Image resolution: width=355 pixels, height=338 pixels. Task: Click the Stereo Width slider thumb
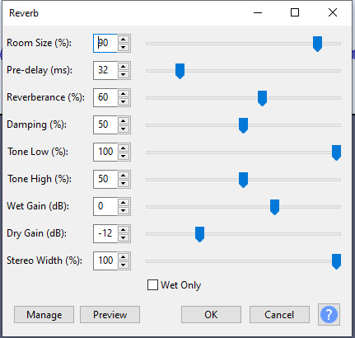point(336,261)
